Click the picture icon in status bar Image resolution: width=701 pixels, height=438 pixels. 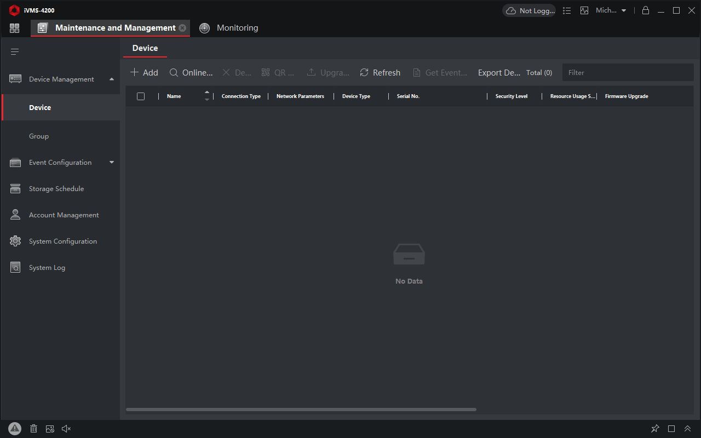click(50, 429)
